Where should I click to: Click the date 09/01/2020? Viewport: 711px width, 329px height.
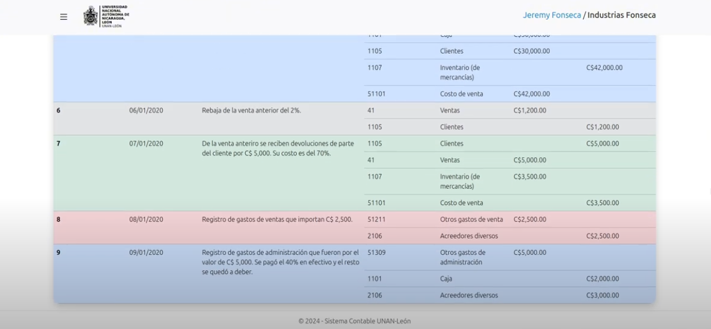pyautogui.click(x=146, y=252)
